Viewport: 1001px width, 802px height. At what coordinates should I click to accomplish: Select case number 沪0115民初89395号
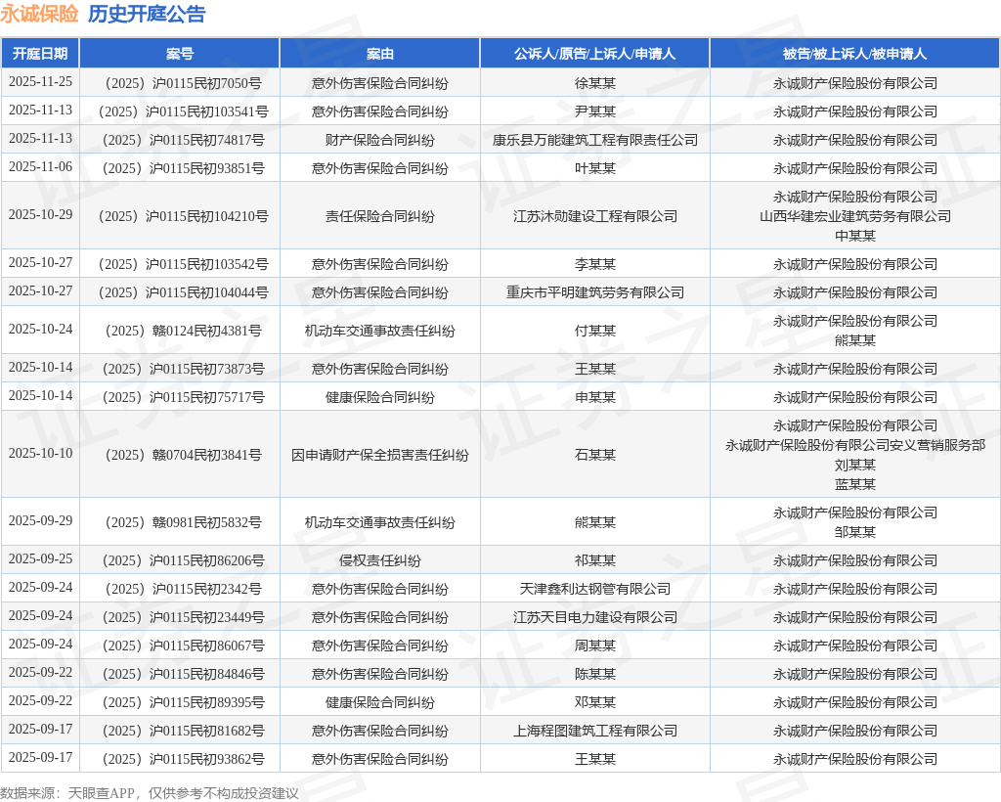click(x=183, y=702)
